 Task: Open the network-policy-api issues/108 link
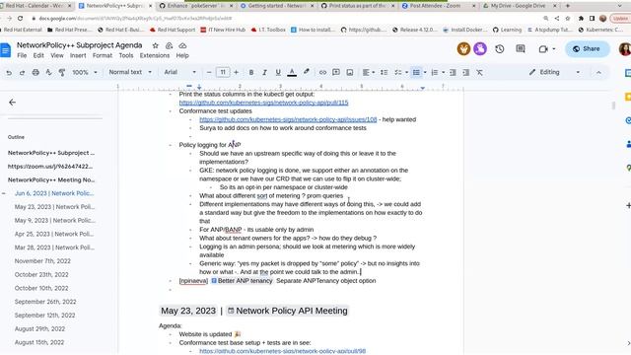[288, 119]
